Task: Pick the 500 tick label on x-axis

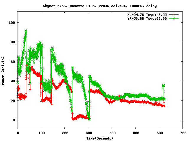Action: point(136,133)
